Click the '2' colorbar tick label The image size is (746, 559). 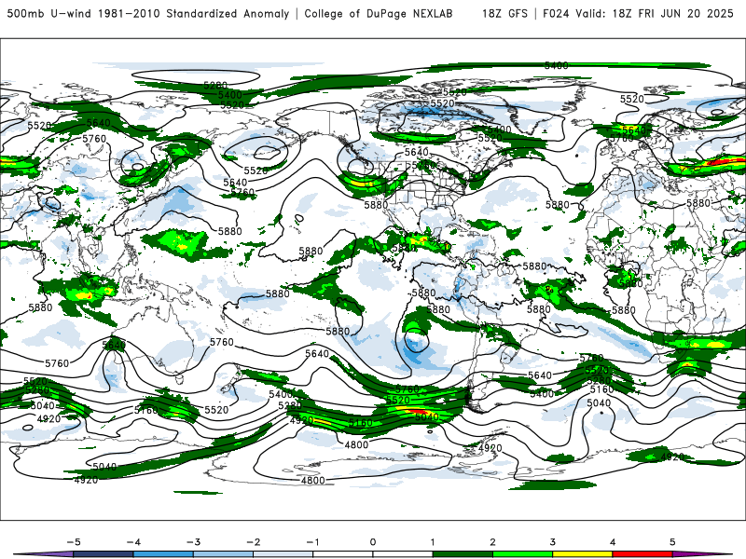click(492, 542)
